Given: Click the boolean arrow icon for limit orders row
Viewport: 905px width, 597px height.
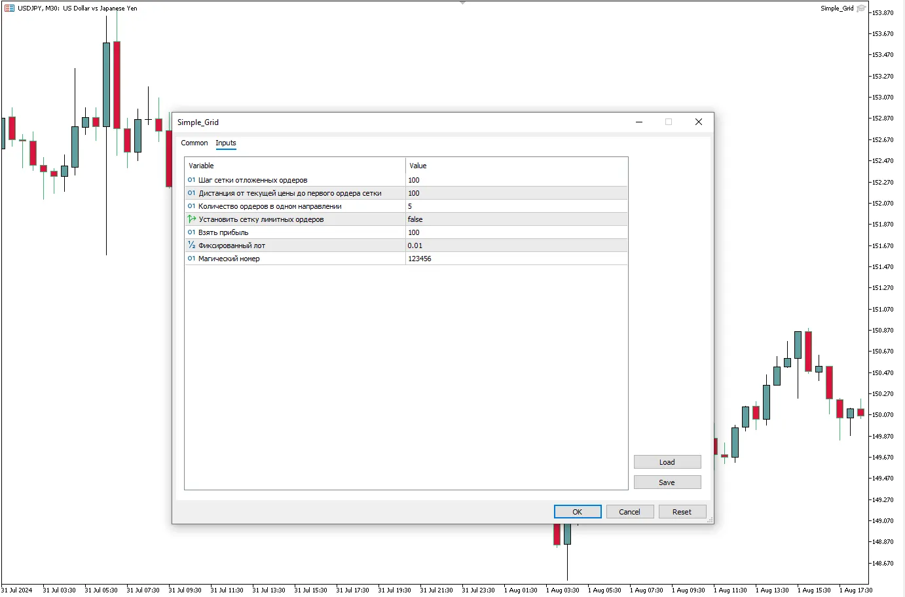Looking at the screenshot, I should click(191, 219).
